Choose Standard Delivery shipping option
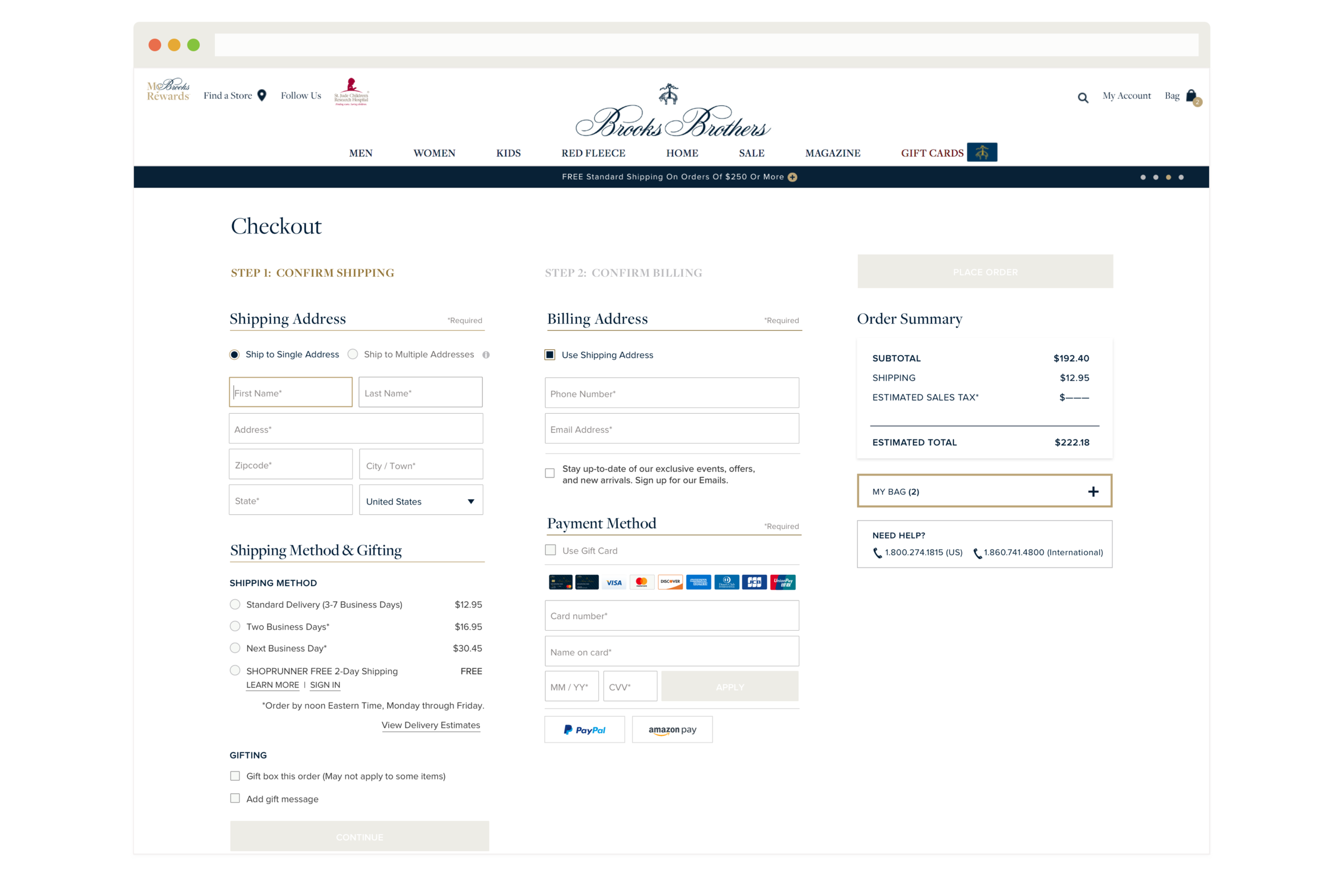This screenshot has width=1343, height=880. 235,604
